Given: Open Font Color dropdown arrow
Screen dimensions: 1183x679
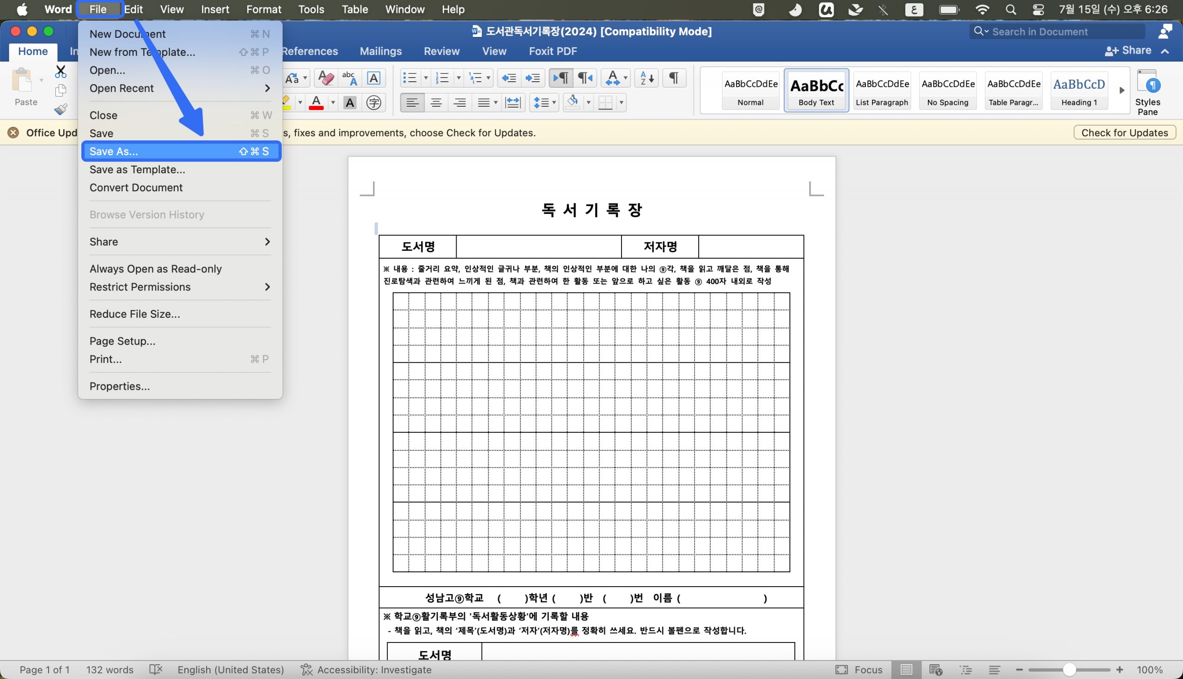Looking at the screenshot, I should click(x=333, y=103).
